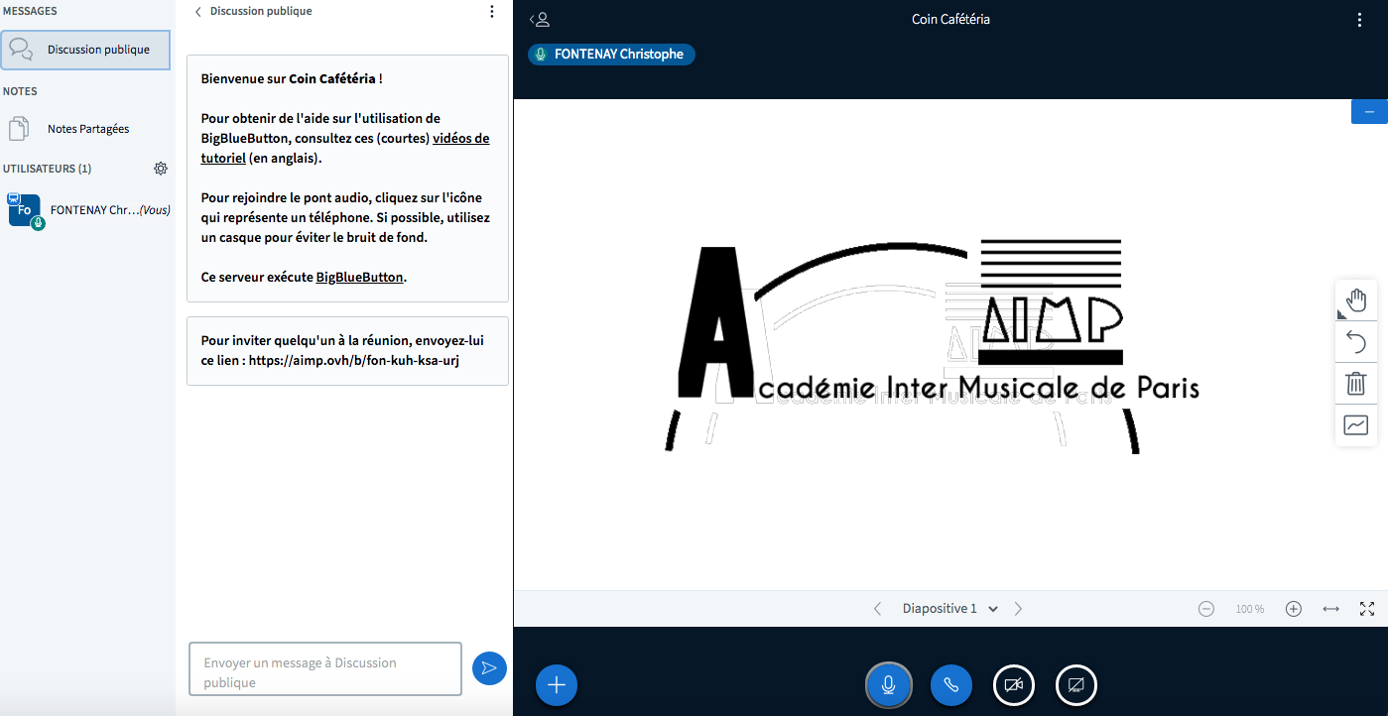The height and width of the screenshot is (716, 1388).
Task: Open user management gear settings
Action: 161,169
